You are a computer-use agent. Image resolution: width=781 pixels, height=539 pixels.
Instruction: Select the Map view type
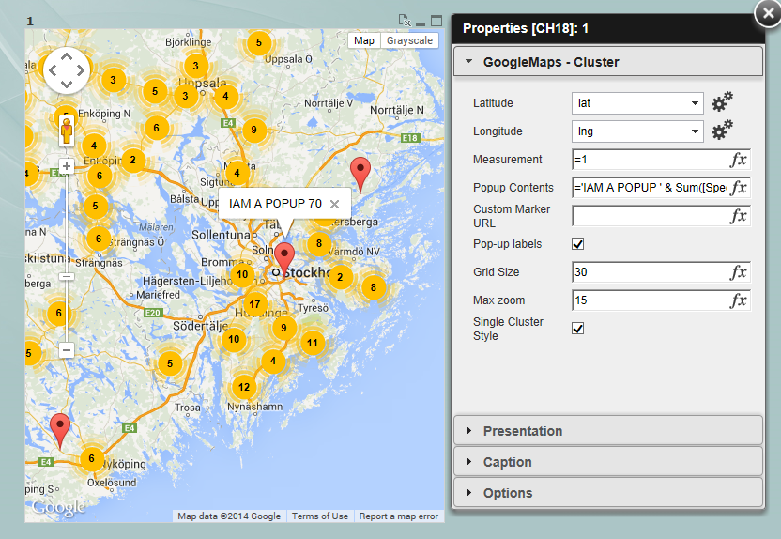pyautogui.click(x=364, y=40)
